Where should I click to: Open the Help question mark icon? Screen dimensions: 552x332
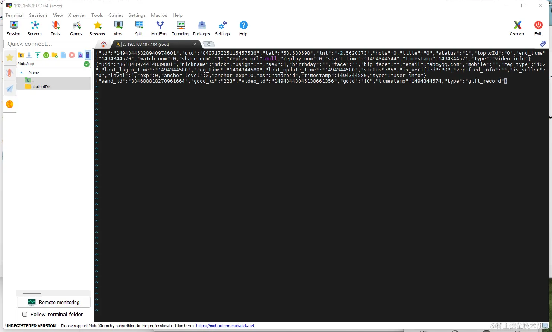coord(243,28)
